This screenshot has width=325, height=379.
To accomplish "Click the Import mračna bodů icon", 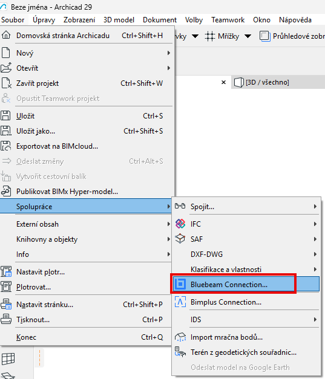I will point(180,337).
